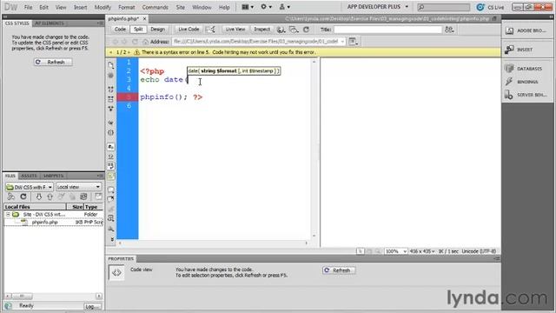Open the Address bar dropdown

tap(342, 42)
